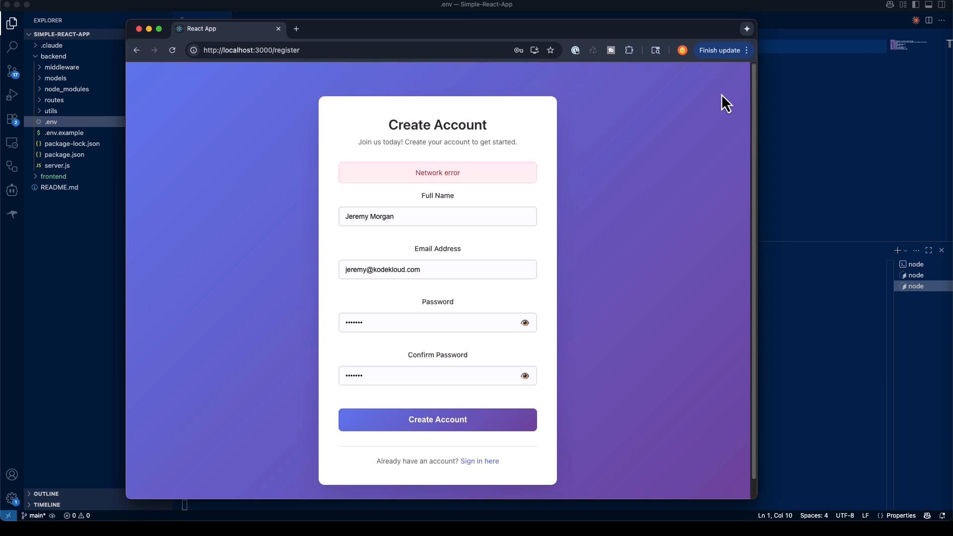This screenshot has height=536, width=953.
Task: Open password manager key icon
Action: click(519, 50)
